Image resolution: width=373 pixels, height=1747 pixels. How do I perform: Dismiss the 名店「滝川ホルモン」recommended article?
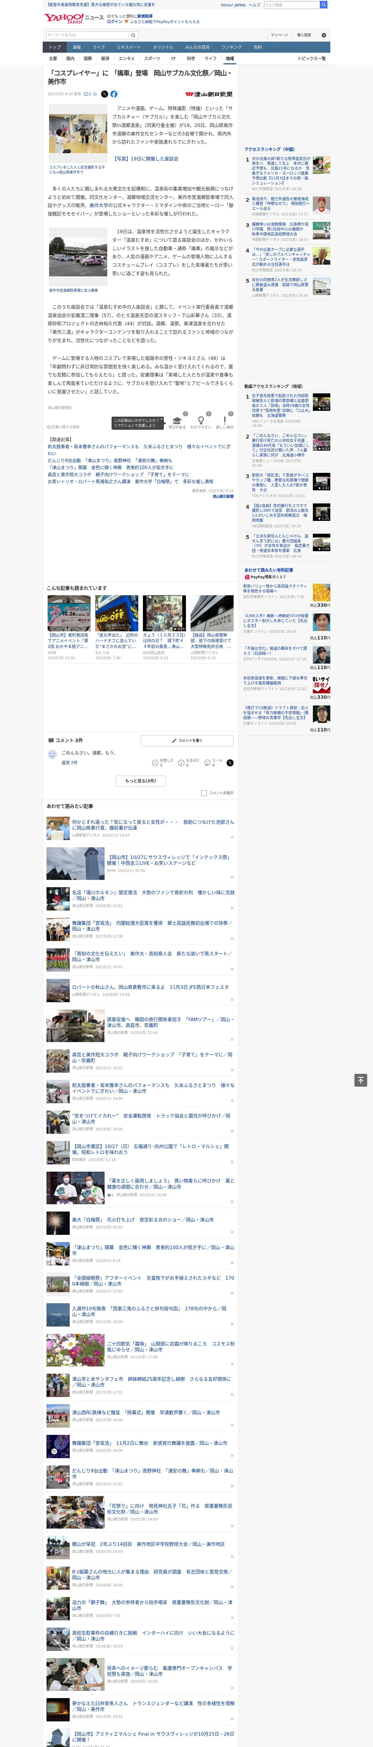coord(232,908)
